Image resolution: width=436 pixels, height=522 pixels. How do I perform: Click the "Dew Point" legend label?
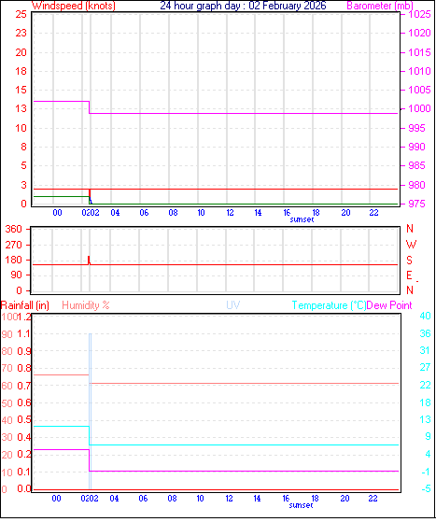pos(389,305)
